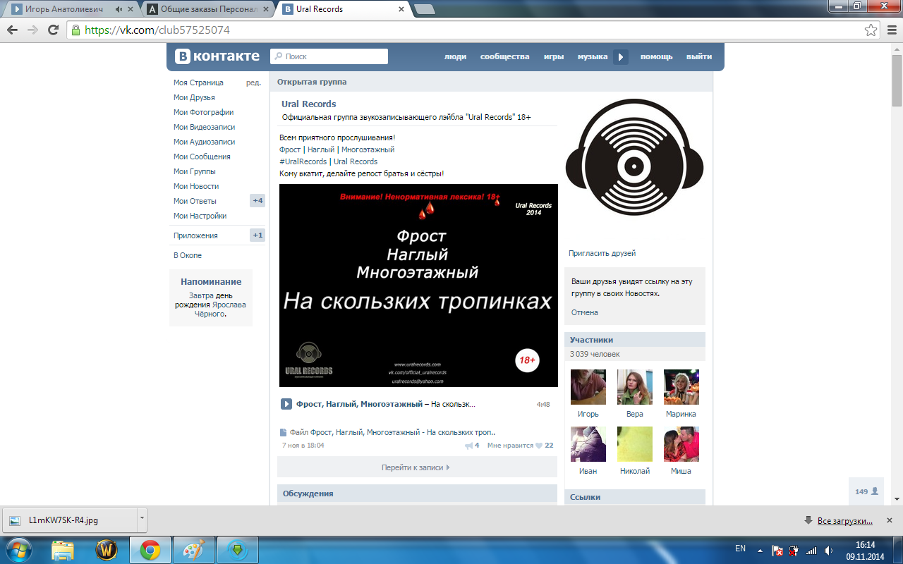Viewport: 903px width, 564px height.
Task: Click the «Все загрузки» downloads link
Action: point(844,521)
